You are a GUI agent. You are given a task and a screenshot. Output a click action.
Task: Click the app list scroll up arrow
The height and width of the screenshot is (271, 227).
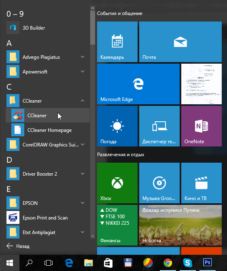click(x=93, y=8)
